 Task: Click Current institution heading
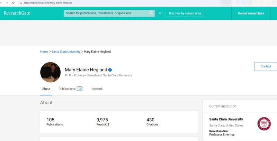pos(223,106)
